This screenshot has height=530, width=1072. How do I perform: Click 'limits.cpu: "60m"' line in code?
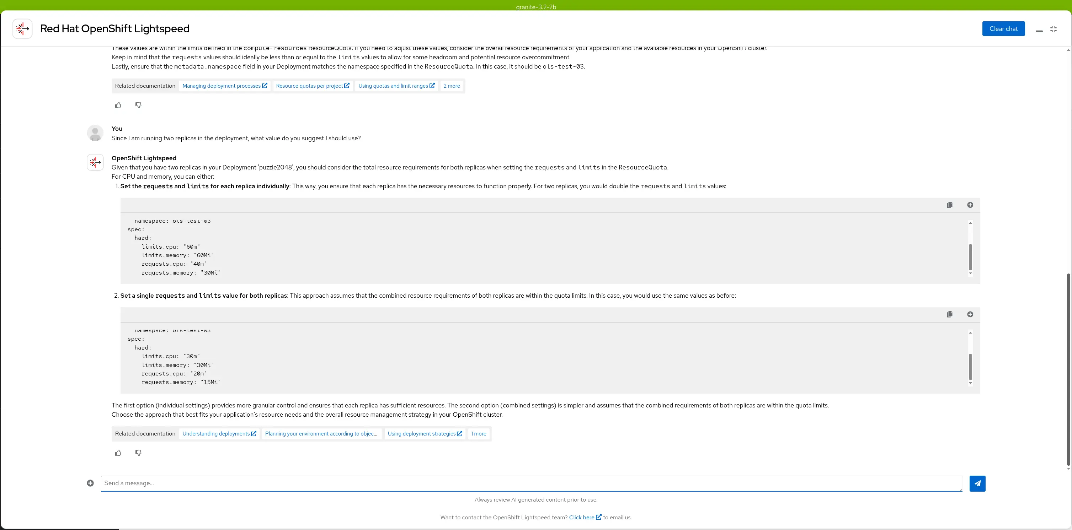171,247
